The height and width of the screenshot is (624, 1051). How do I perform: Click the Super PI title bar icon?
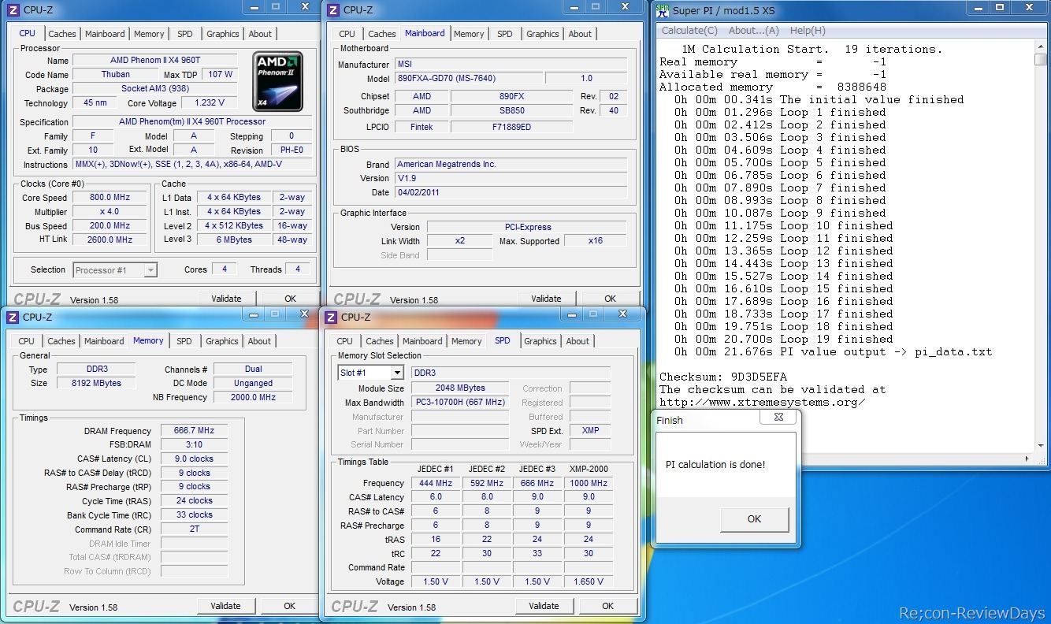click(663, 10)
